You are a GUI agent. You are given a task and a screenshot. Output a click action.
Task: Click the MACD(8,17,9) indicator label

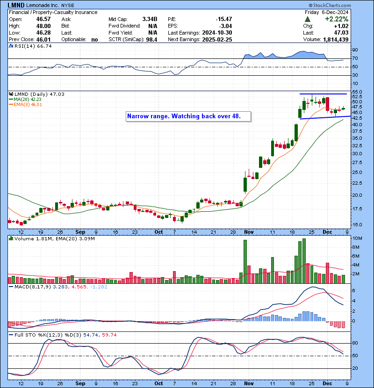pos(33,287)
